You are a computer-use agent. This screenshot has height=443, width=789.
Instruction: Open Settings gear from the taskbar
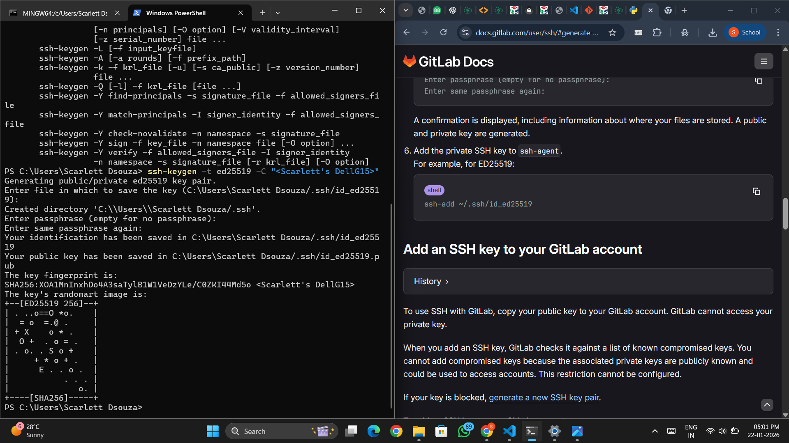tap(555, 431)
